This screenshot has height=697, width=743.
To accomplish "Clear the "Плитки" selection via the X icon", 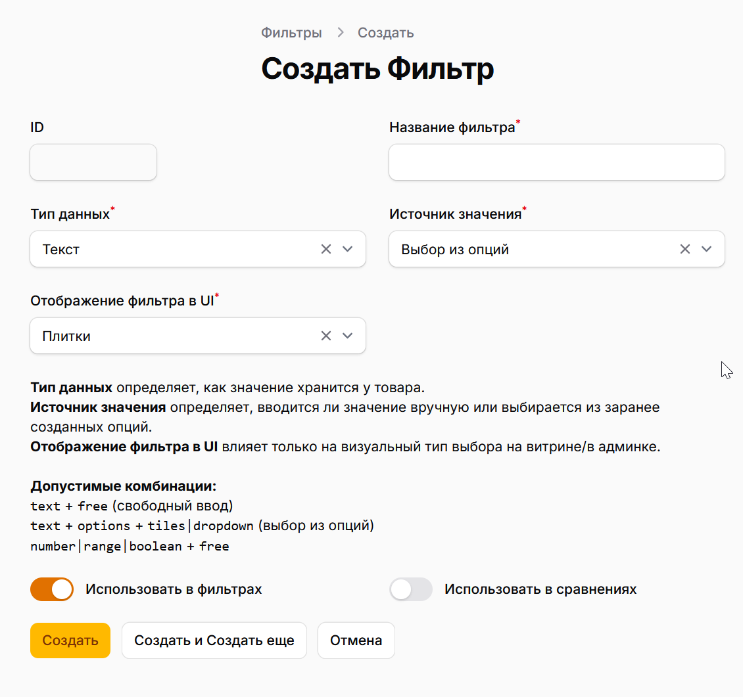I will [325, 335].
